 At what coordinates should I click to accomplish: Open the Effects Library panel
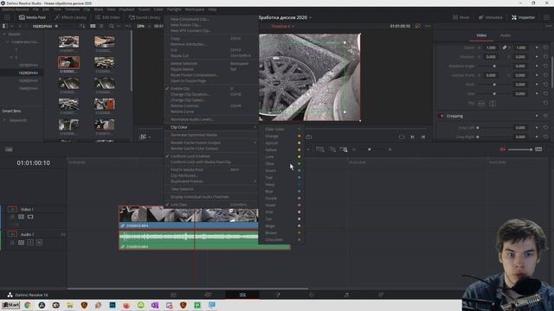click(71, 17)
